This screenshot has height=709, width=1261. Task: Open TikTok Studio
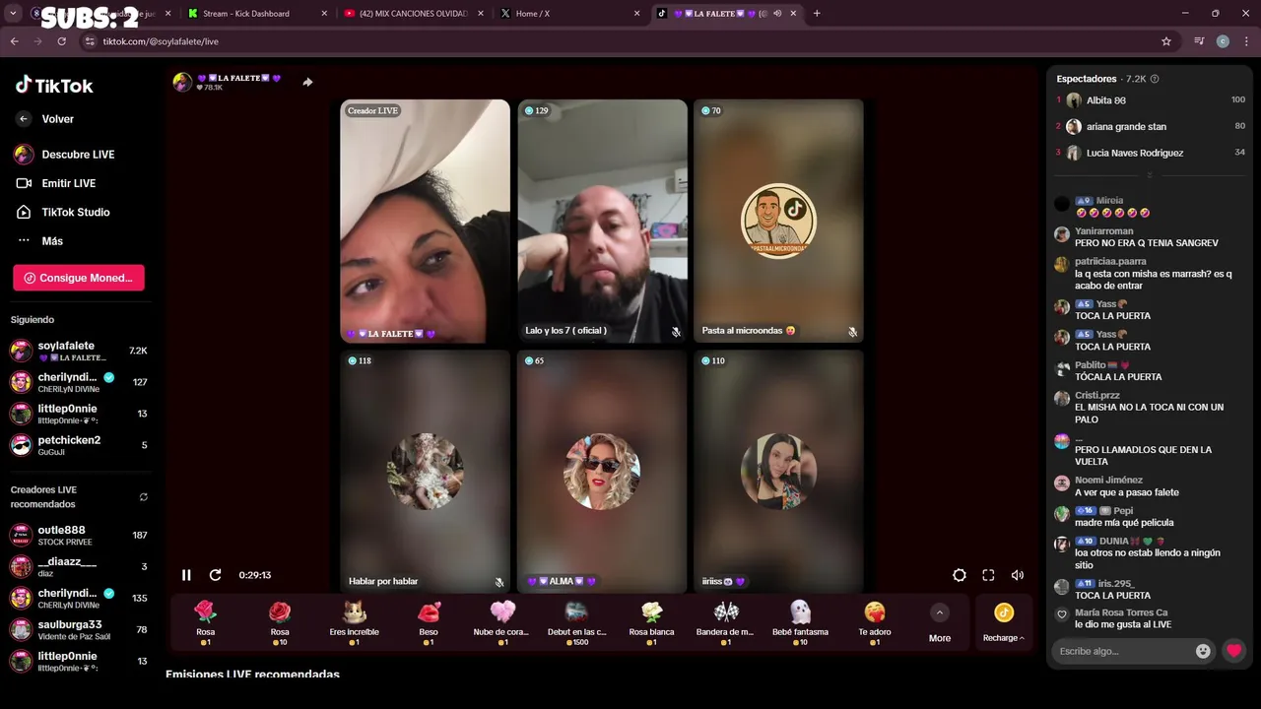point(63,212)
